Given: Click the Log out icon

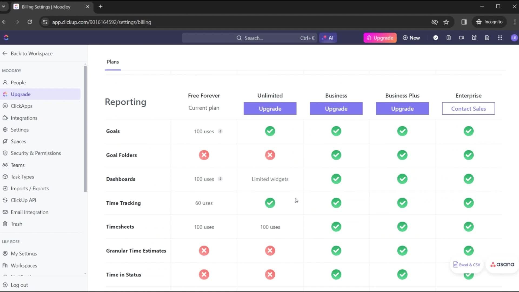Looking at the screenshot, I should pyautogui.click(x=5, y=285).
